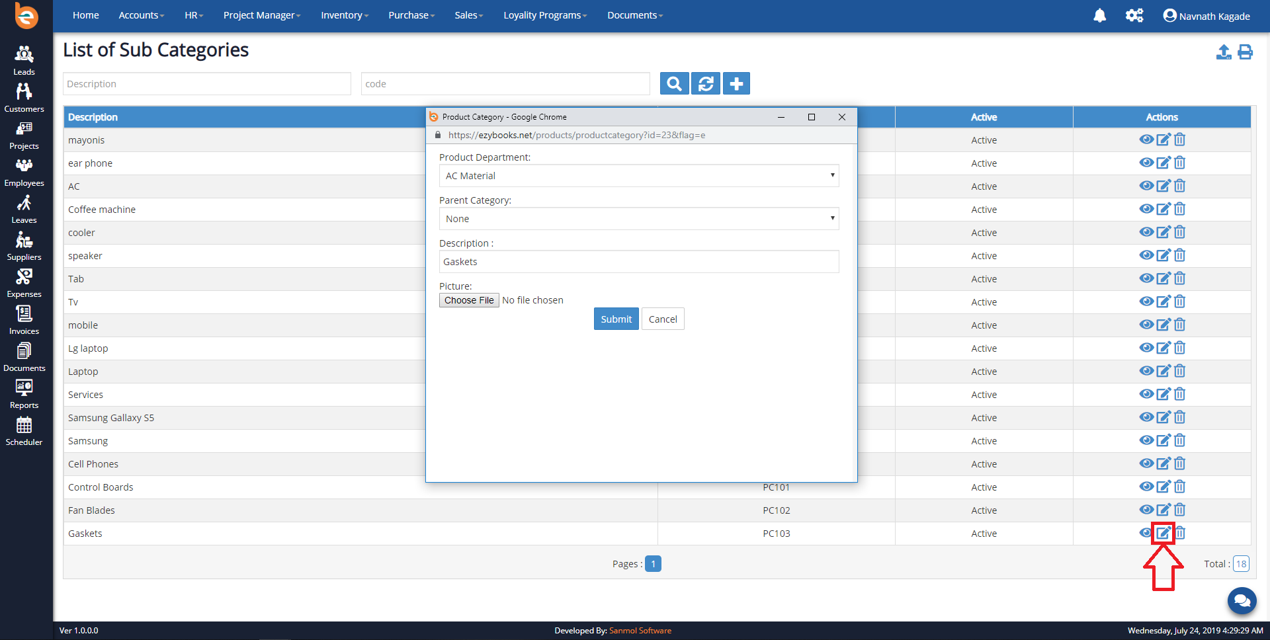
Task: View the cooler row eye icon
Action: coord(1146,232)
